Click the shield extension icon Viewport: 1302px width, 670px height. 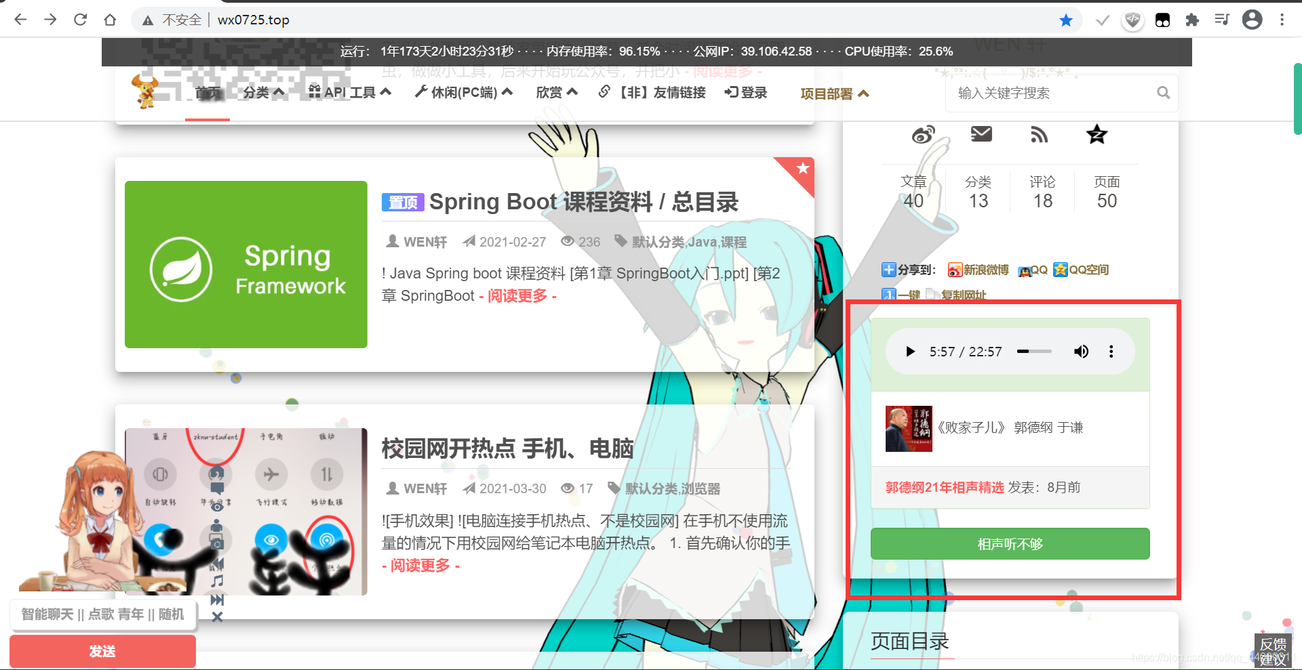point(1132,20)
